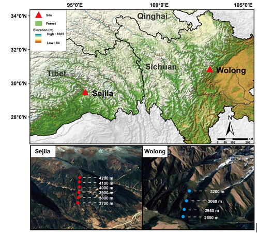Click the elevation color gradient bar
This screenshot has height=233, width=257.
(38, 38)
